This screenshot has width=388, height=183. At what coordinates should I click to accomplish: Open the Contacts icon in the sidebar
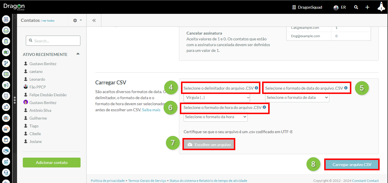tap(6, 19)
